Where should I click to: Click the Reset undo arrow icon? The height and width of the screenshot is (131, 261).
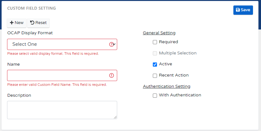pos(32,23)
